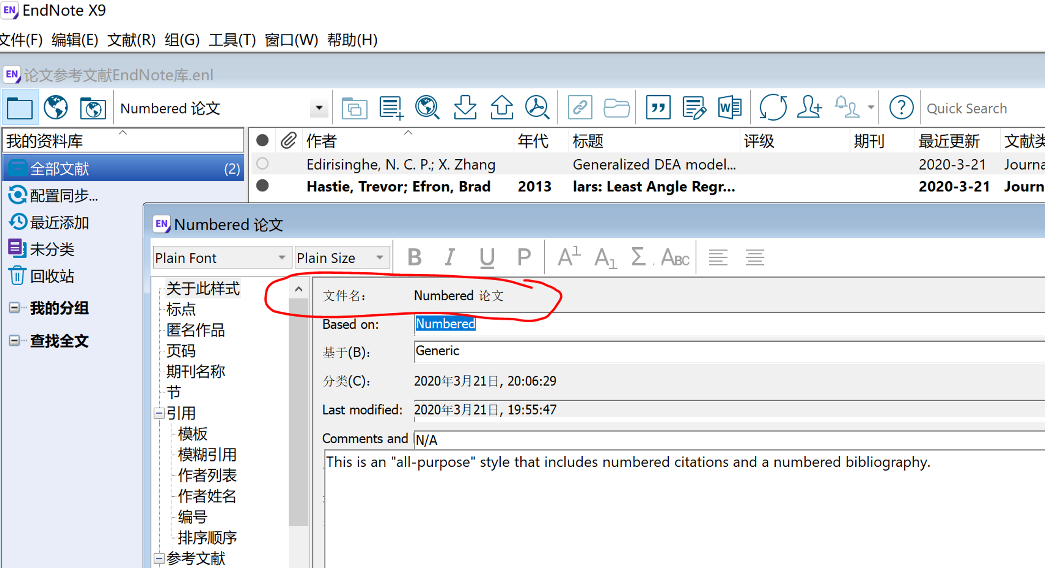Open the 工具(T) menu
The height and width of the screenshot is (568, 1045).
coord(232,40)
